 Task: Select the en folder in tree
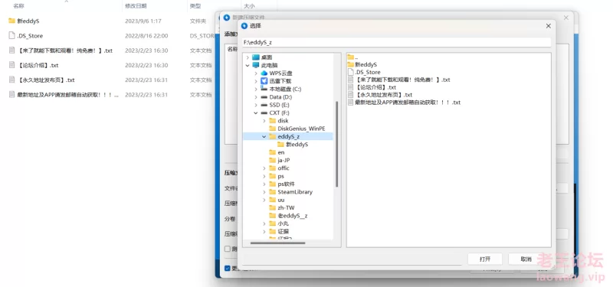pos(277,152)
